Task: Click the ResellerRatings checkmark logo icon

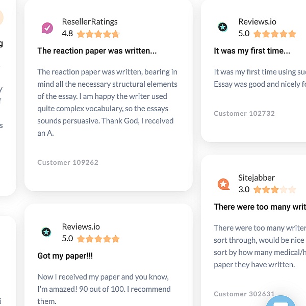Action: (47, 28)
